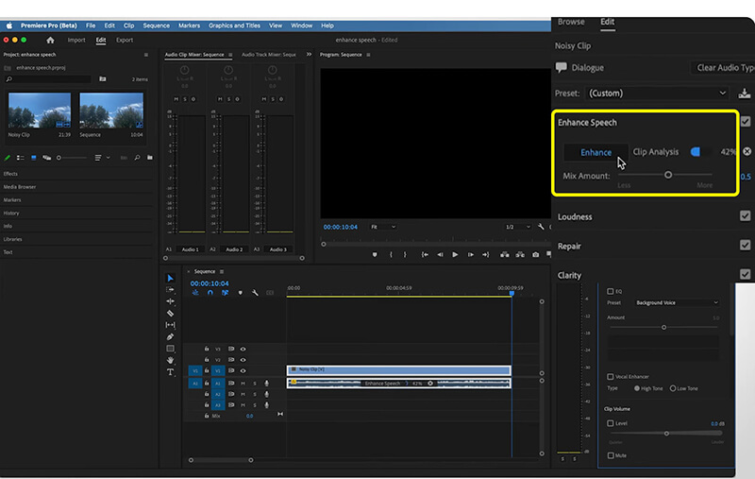Screen dimensions: 755x479
Task: Select the Track Select Forward tool
Action: 170,290
